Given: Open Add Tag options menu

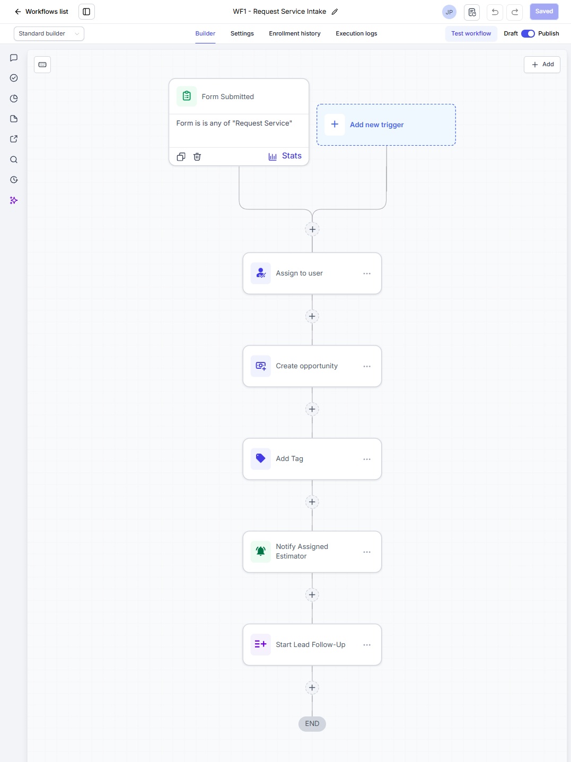Looking at the screenshot, I should [367, 459].
